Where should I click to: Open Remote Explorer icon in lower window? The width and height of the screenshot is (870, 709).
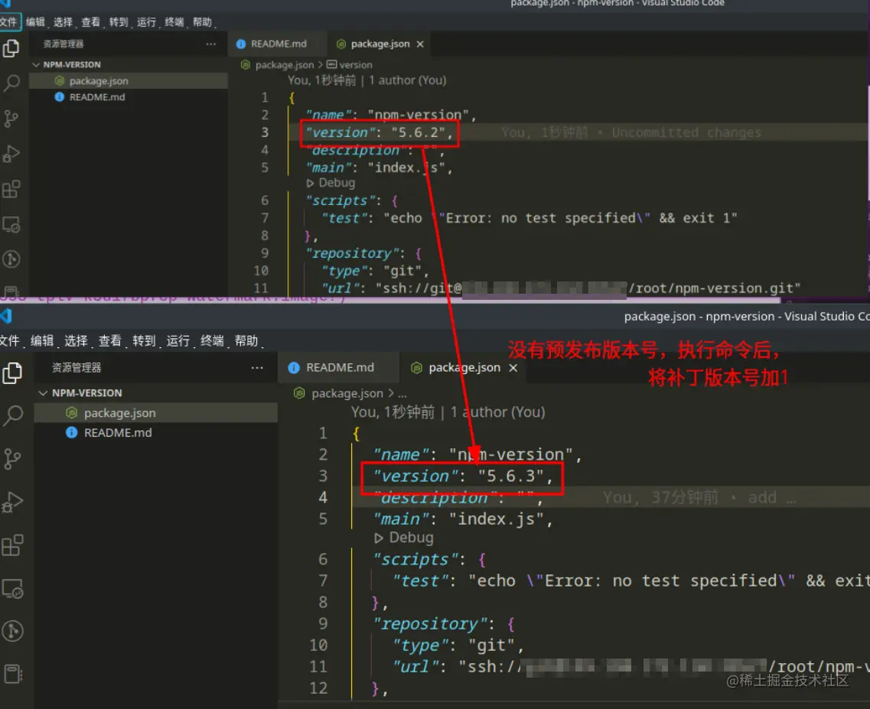[12, 588]
